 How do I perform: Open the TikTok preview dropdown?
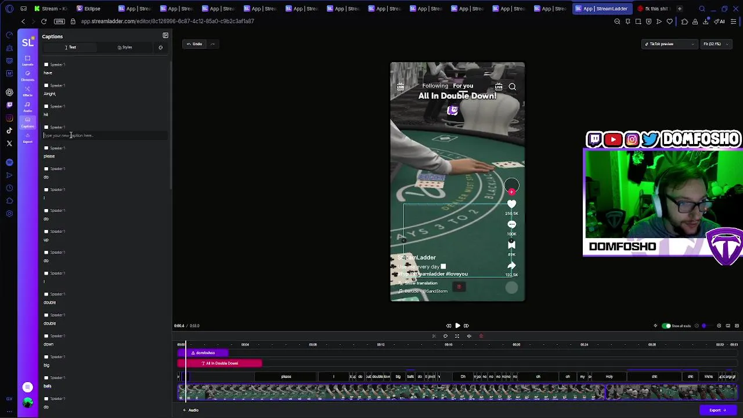[x=669, y=44]
